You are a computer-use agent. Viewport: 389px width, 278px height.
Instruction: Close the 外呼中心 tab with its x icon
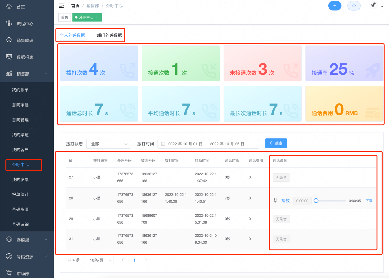pyautogui.click(x=97, y=17)
